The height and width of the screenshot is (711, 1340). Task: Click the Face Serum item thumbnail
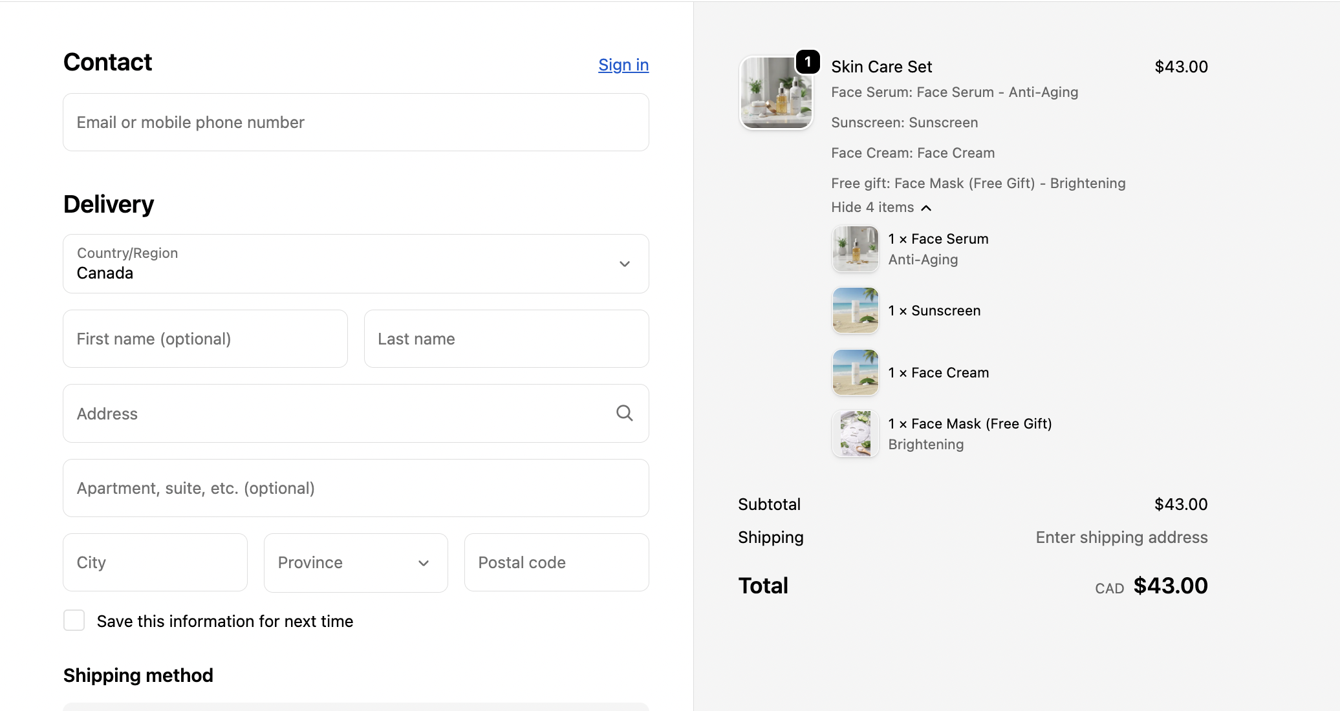(855, 249)
